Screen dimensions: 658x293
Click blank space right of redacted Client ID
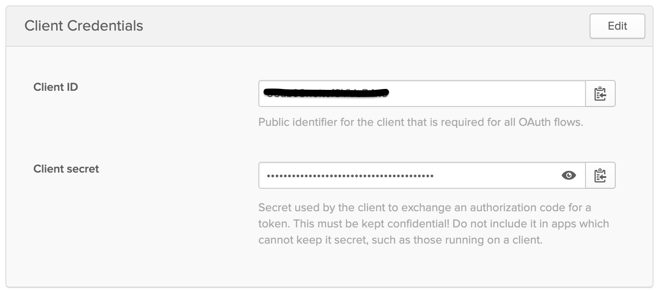(486, 94)
